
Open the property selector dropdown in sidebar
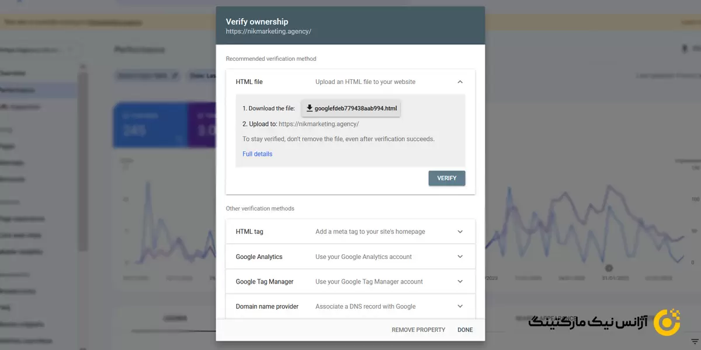(38, 50)
